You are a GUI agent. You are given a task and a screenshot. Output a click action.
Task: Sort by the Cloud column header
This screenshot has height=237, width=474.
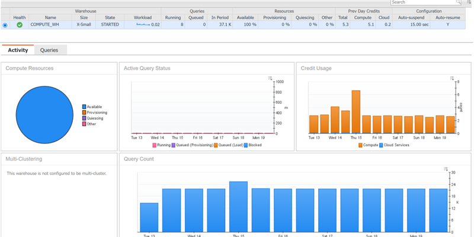tap(384, 18)
